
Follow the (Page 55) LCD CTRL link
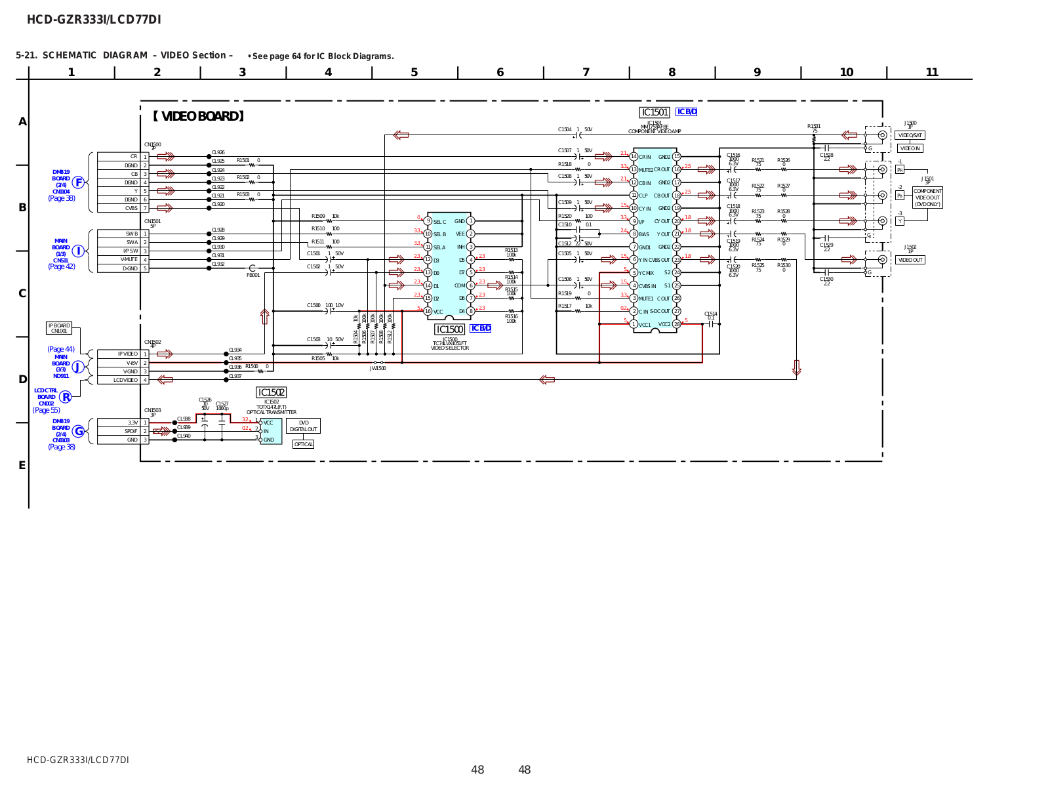[46, 410]
